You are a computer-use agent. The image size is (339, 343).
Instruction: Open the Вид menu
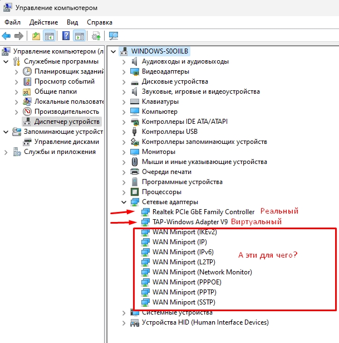pos(72,22)
